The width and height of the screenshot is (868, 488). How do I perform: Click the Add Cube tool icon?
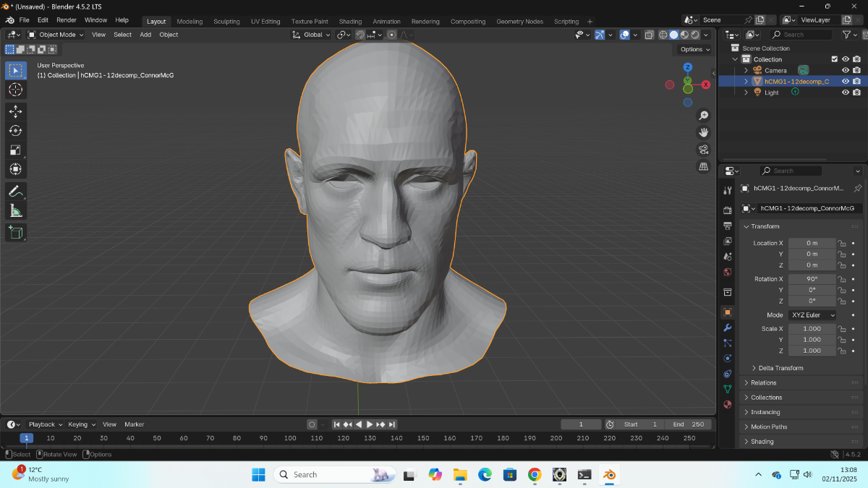[x=16, y=233]
